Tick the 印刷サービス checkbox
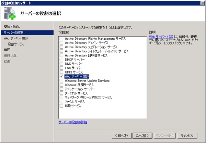The width and height of the screenshot is (206, 143). pyautogui.click(x=61, y=106)
